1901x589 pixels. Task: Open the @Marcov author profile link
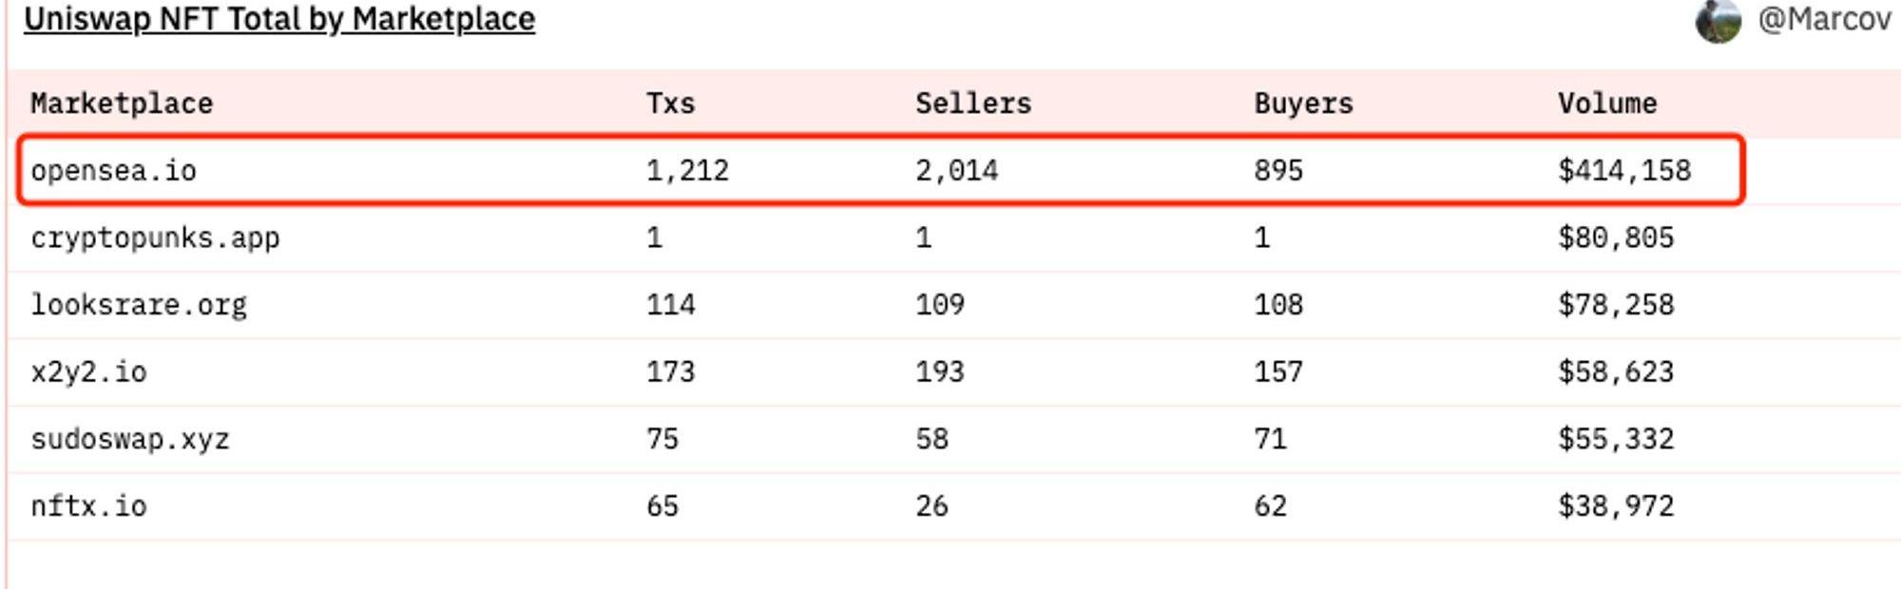pyautogui.click(x=1824, y=20)
